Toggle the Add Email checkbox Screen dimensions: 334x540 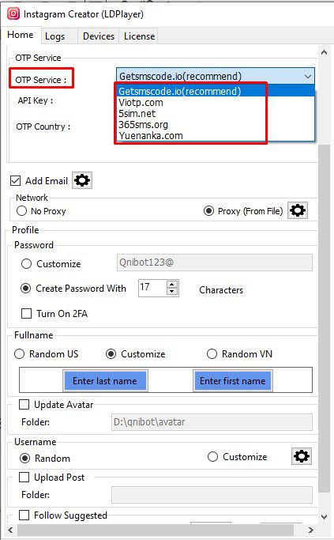(x=16, y=181)
